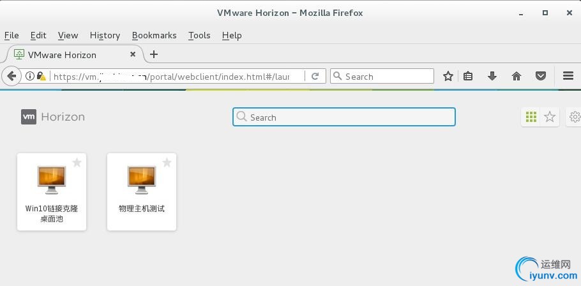581x286 pixels.
Task: Select the VMware Horizon browser tab
Action: pos(73,54)
